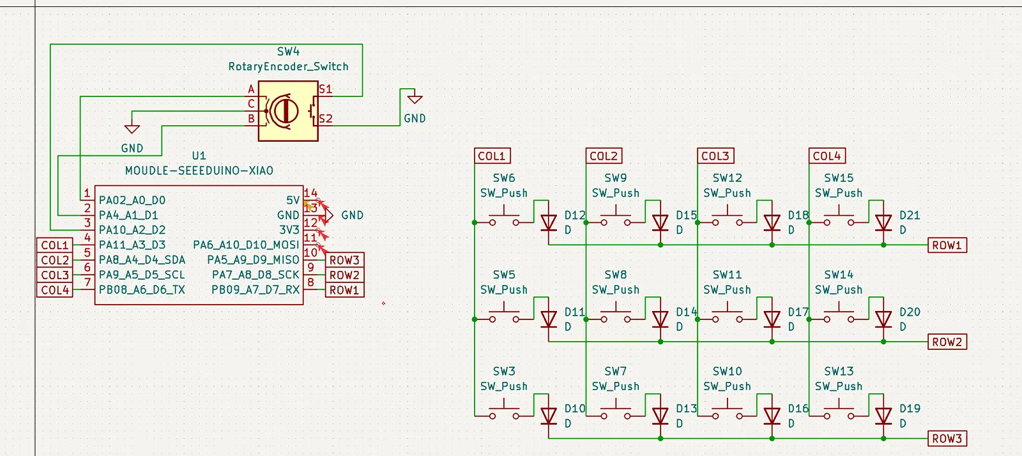Screen dimensions: 1022x456
Task: Select diode D15 symbol
Action: tap(660, 222)
